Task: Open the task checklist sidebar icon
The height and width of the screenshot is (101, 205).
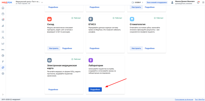Action: pos(3,32)
